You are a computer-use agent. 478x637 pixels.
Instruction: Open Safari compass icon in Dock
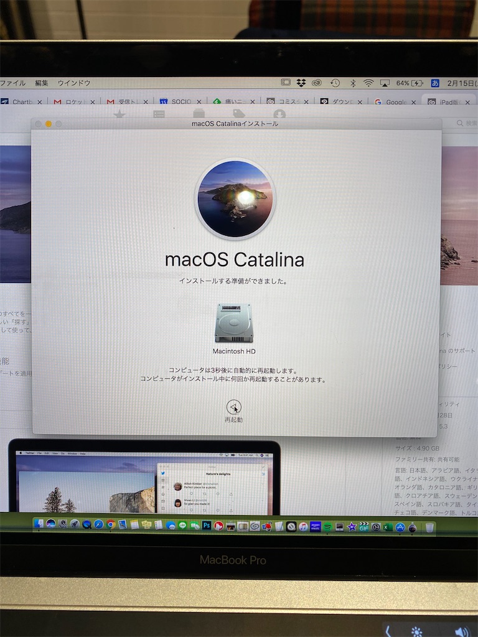(x=98, y=525)
